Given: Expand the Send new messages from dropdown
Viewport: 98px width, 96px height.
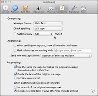Looking at the screenshot, I should click(66, 56).
